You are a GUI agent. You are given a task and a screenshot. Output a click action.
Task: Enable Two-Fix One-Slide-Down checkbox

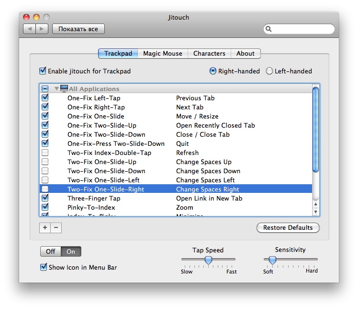pos(45,171)
